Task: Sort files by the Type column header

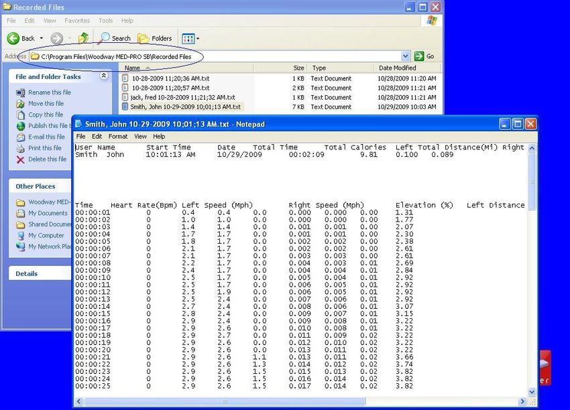Action: [x=341, y=68]
